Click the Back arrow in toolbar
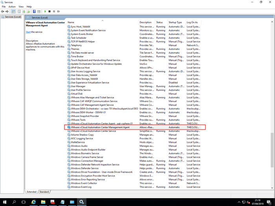Viewport: 275px width, 206px height. point(3,11)
